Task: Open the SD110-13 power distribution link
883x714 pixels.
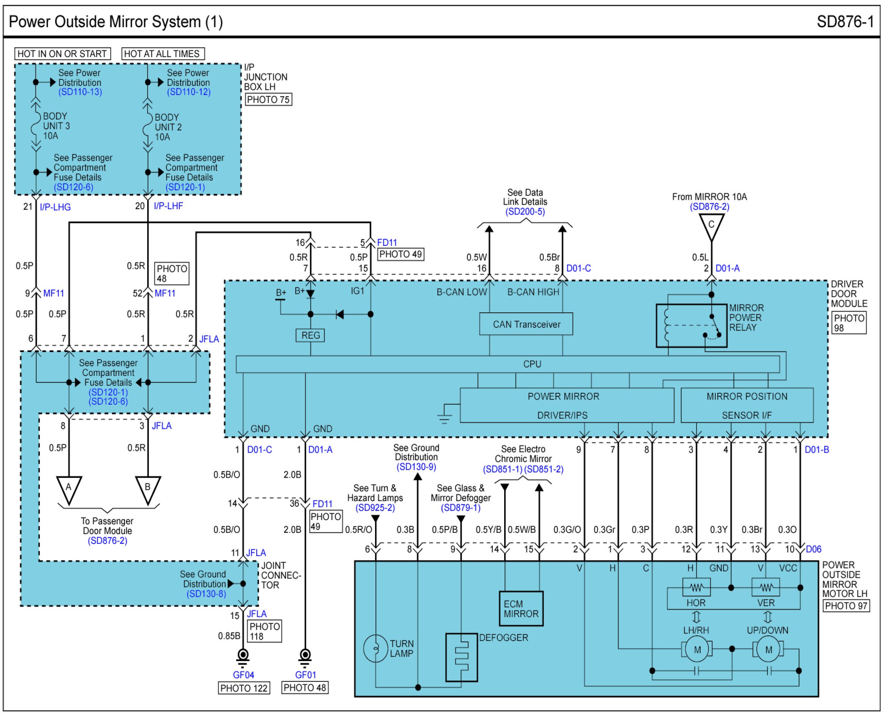Action: [x=80, y=92]
